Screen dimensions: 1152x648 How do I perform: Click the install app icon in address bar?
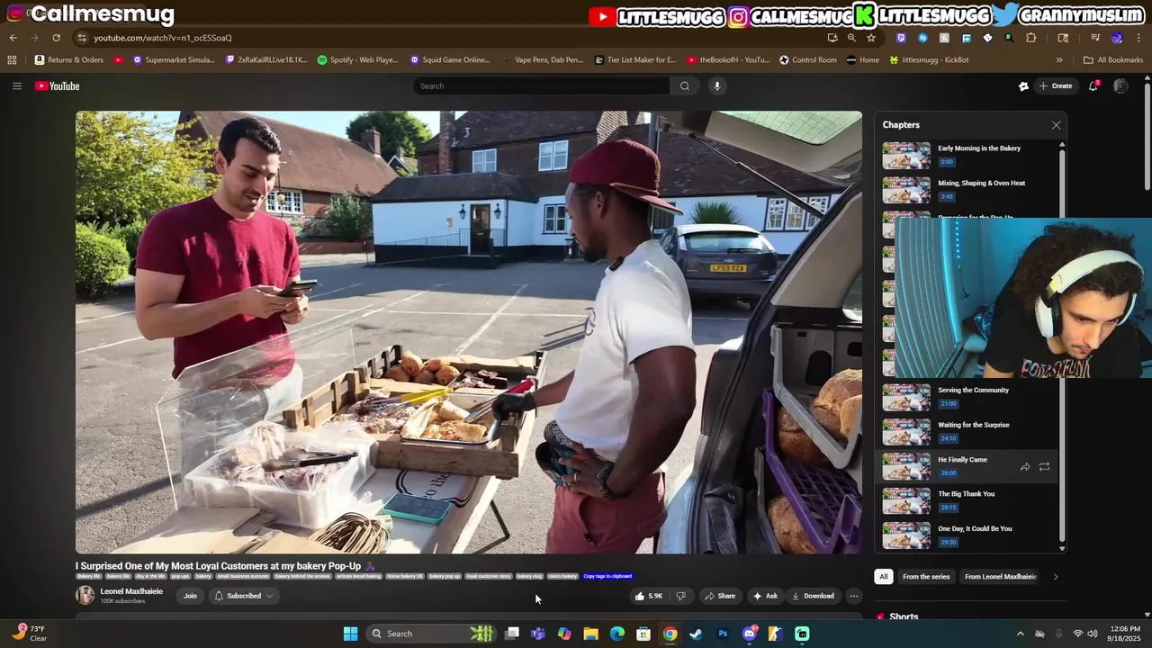(x=832, y=38)
